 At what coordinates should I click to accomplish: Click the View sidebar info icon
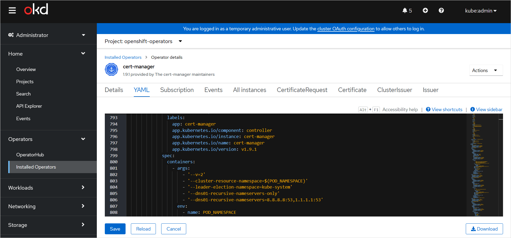pos(473,109)
